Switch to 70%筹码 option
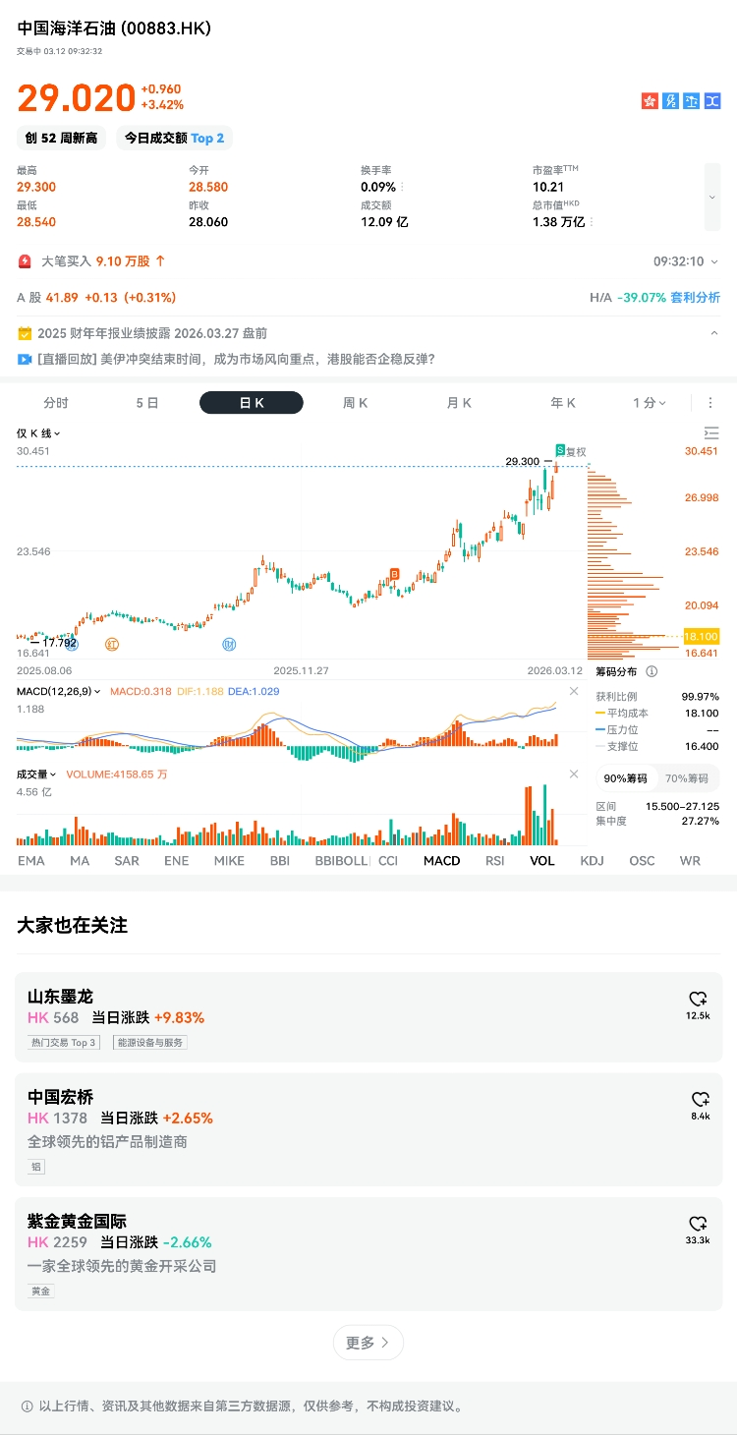 click(687, 778)
